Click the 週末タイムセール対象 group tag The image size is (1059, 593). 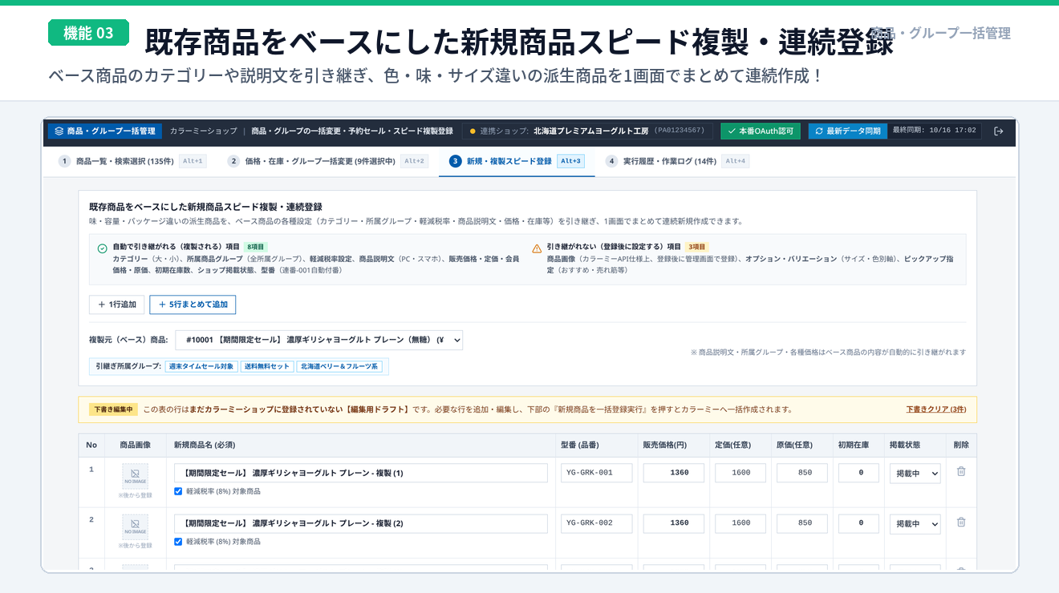201,366
